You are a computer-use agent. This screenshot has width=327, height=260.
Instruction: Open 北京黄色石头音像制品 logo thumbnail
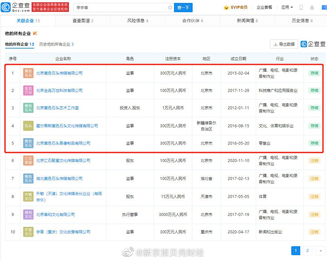(28, 143)
